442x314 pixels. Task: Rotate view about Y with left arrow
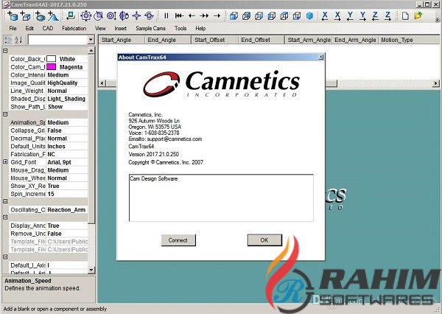(350, 16)
